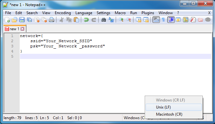Click the Ln : 5 status text
This screenshot has width=215, height=124.
[x=44, y=118]
